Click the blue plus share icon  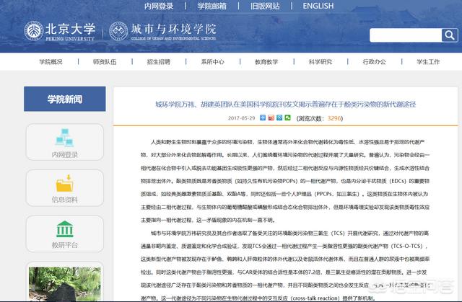point(263,118)
